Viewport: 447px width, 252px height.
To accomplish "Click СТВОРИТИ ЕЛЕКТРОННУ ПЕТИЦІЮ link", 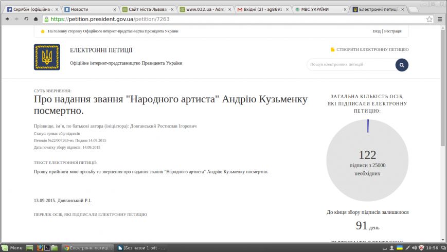I will tap(372, 49).
